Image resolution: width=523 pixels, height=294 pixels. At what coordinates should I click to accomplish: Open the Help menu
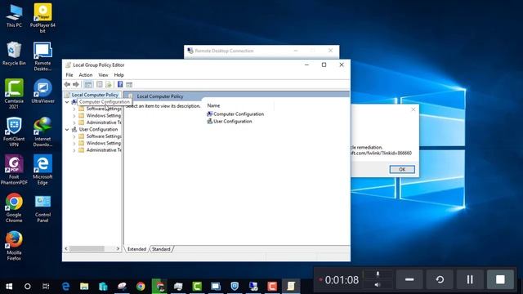[x=118, y=75]
